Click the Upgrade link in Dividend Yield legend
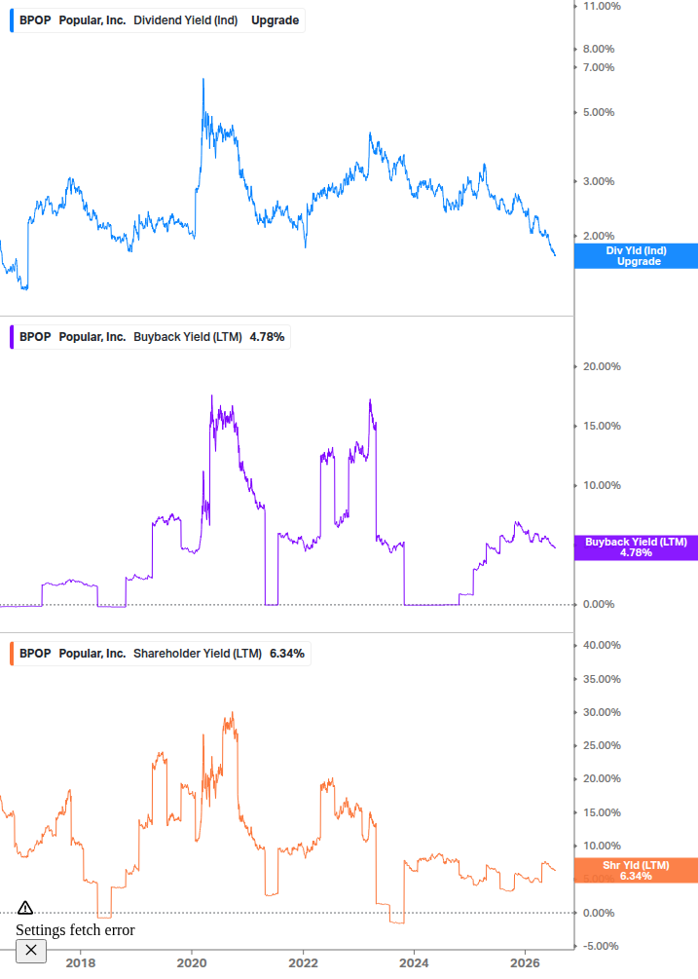Image resolution: width=698 pixels, height=979 pixels. coord(276,20)
